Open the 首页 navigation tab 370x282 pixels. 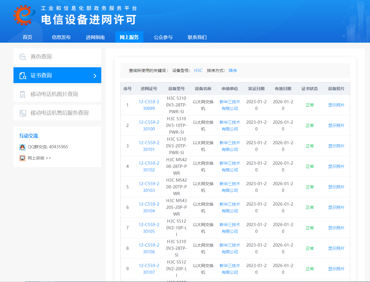[28, 37]
